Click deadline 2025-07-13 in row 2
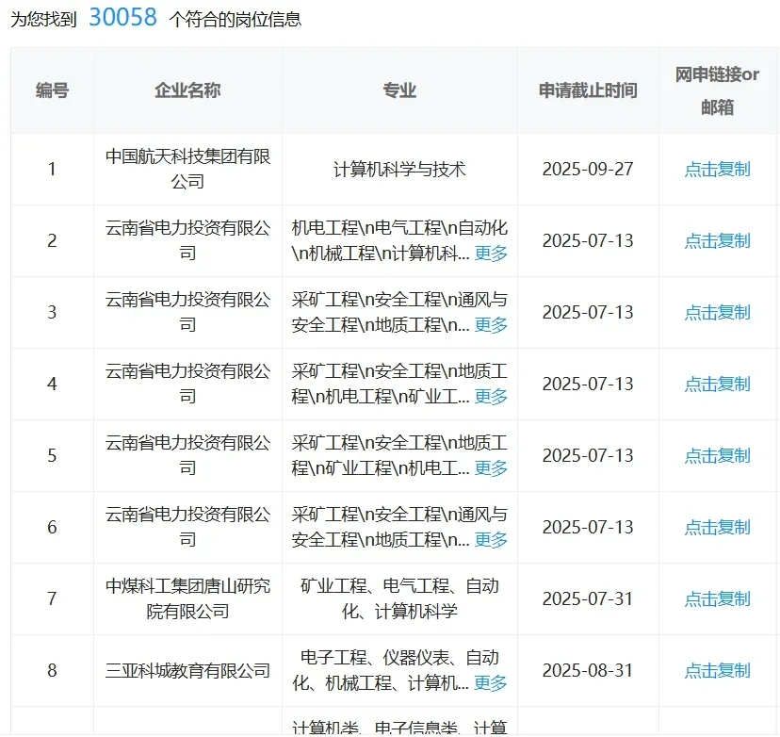Viewport: 780px width, 737px height. pos(588,241)
